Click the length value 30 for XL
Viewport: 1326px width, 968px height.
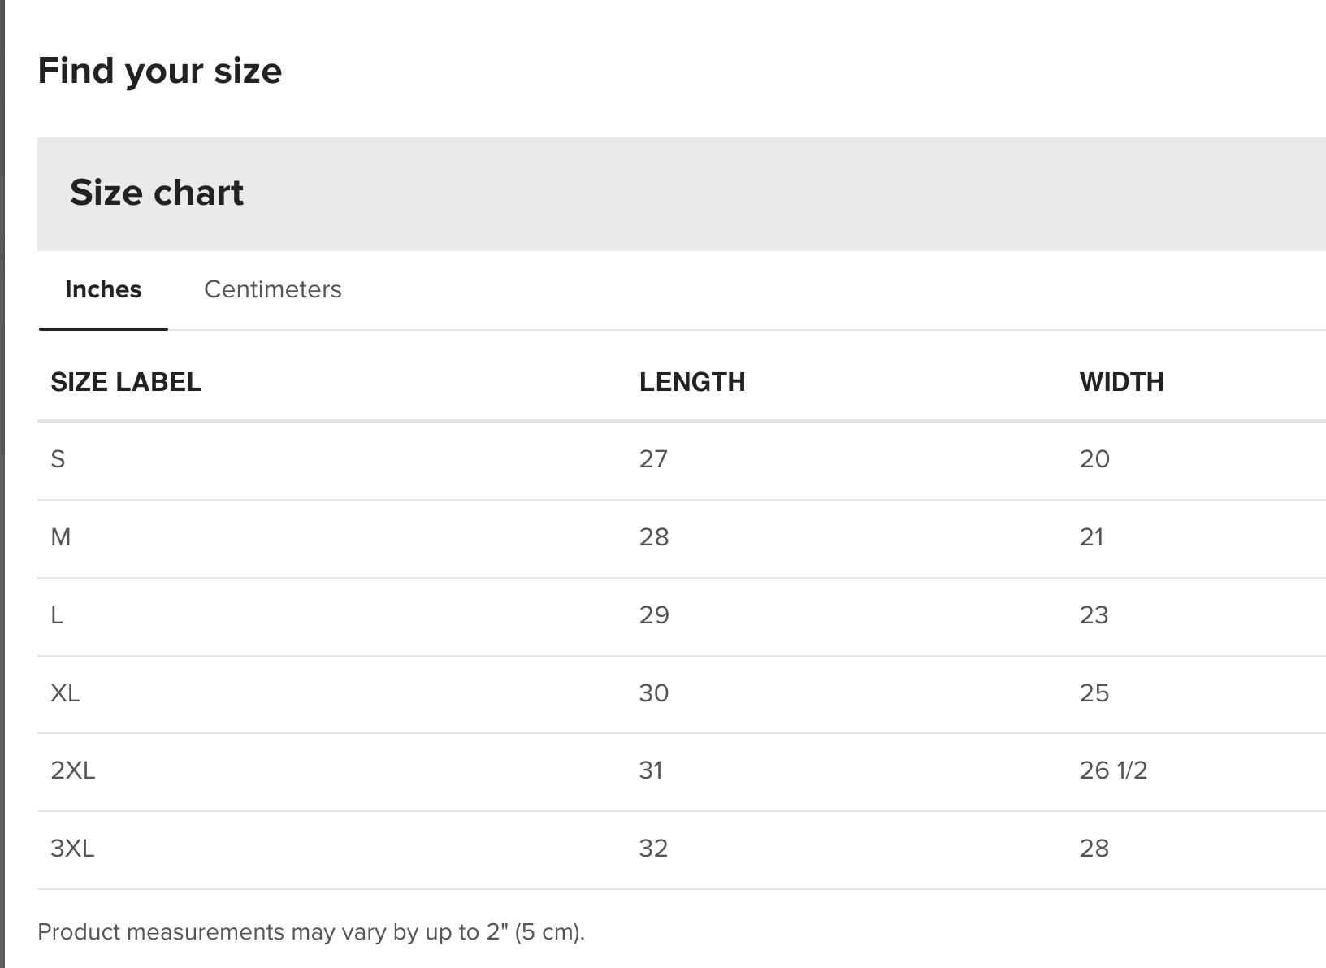pyautogui.click(x=653, y=693)
